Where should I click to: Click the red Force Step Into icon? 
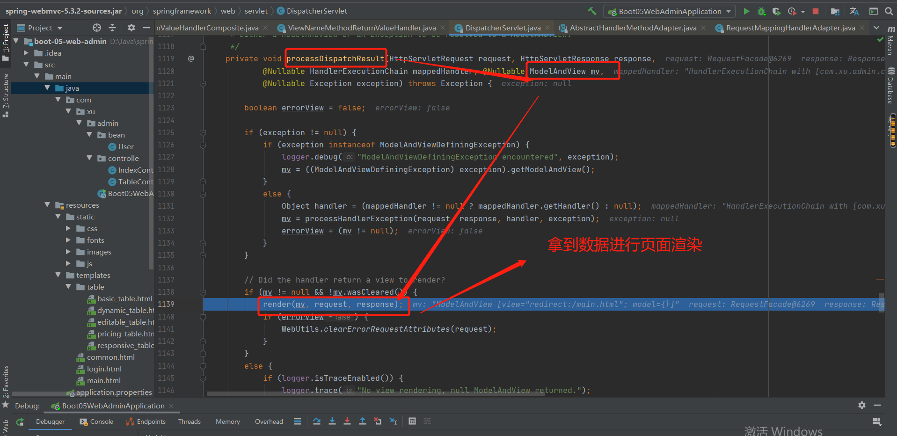pyautogui.click(x=347, y=421)
